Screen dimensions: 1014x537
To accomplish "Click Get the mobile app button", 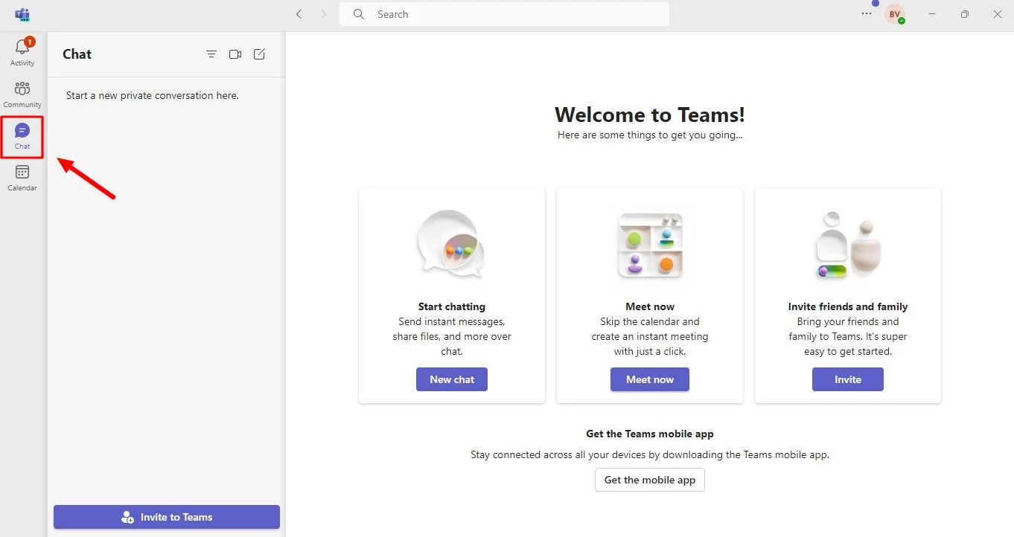I will pos(650,480).
